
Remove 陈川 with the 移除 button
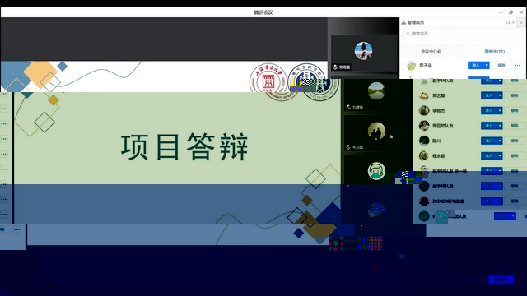(515, 141)
